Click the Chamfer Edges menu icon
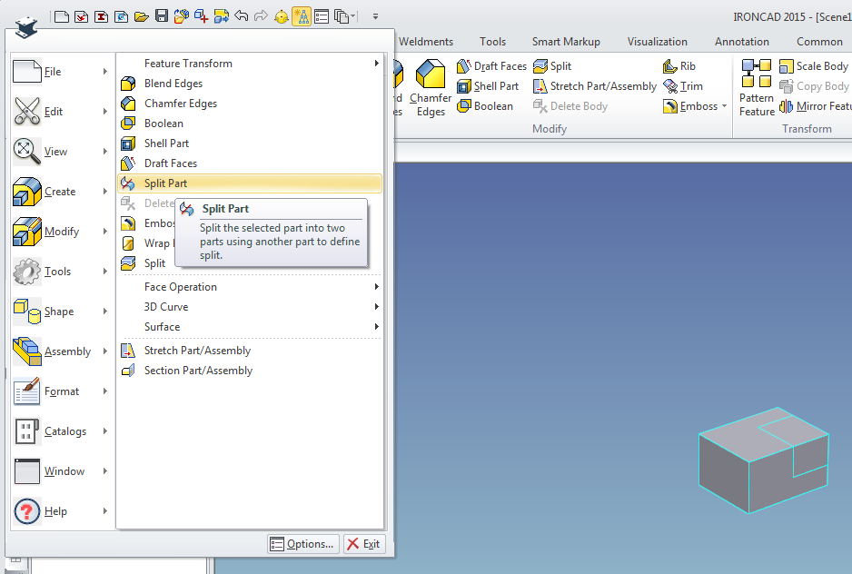852x574 pixels. tap(128, 104)
